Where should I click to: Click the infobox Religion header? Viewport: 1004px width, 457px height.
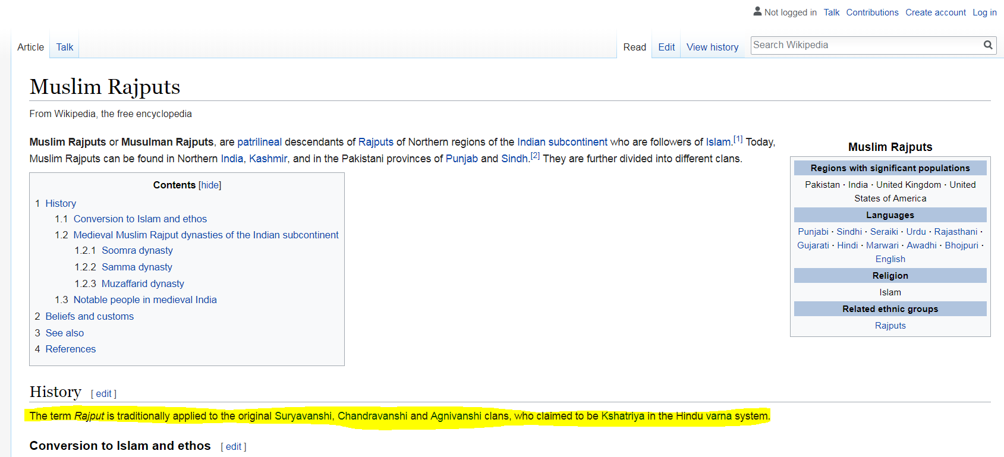click(x=890, y=276)
